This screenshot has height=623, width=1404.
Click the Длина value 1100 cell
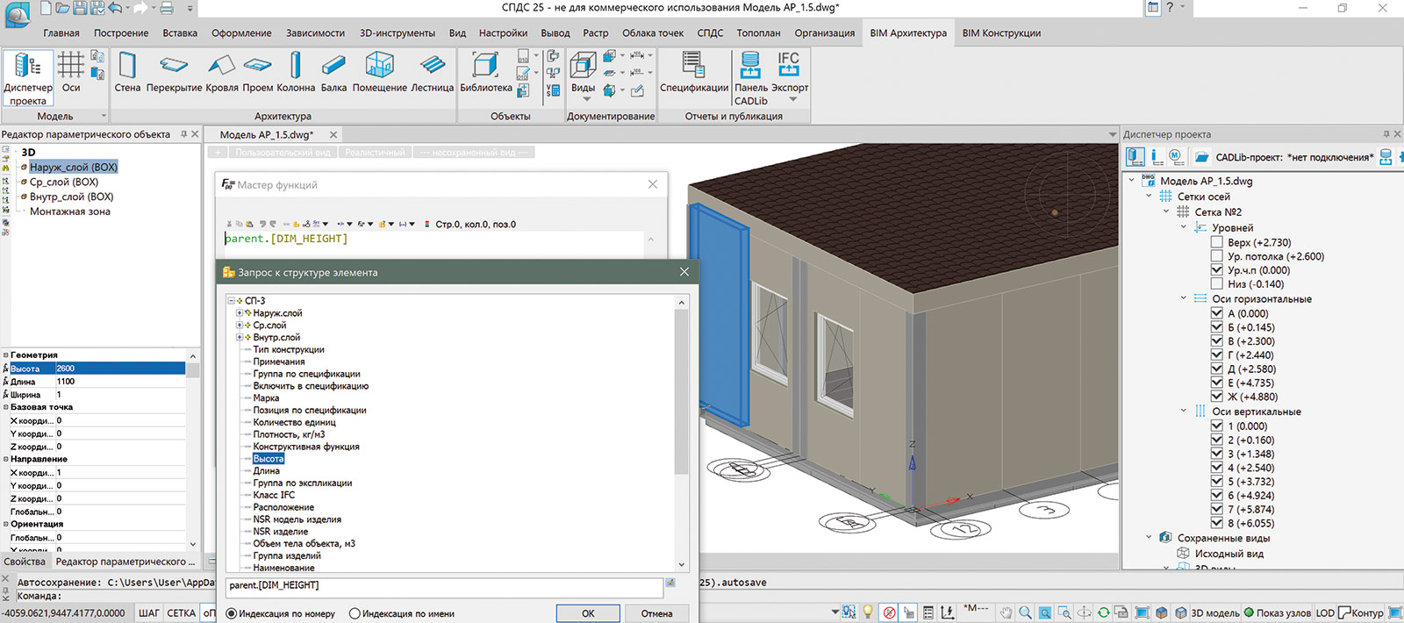pyautogui.click(x=120, y=382)
